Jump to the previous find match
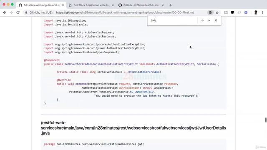 pos(202,20)
